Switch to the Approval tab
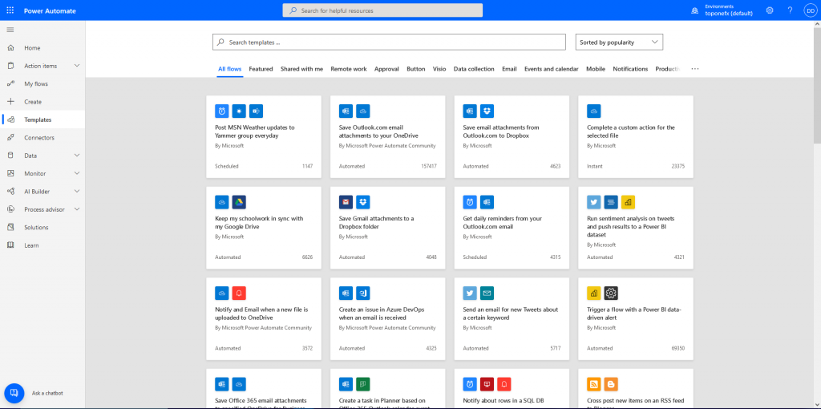 click(x=386, y=69)
